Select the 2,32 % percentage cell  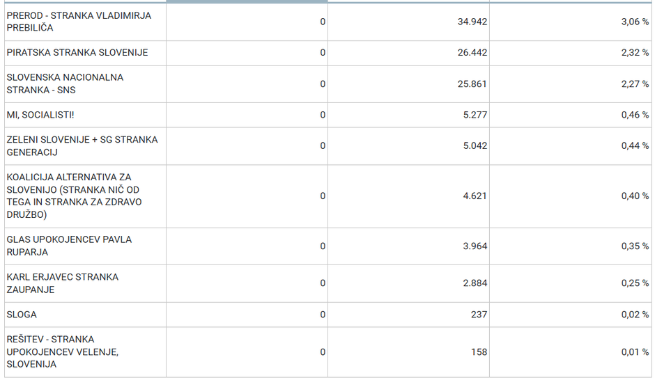tap(635, 53)
